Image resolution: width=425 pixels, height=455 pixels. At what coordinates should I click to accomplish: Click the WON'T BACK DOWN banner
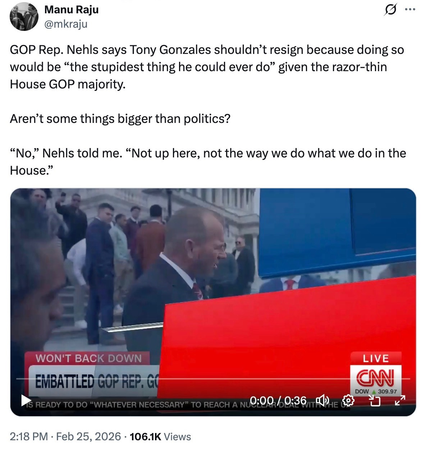88,358
